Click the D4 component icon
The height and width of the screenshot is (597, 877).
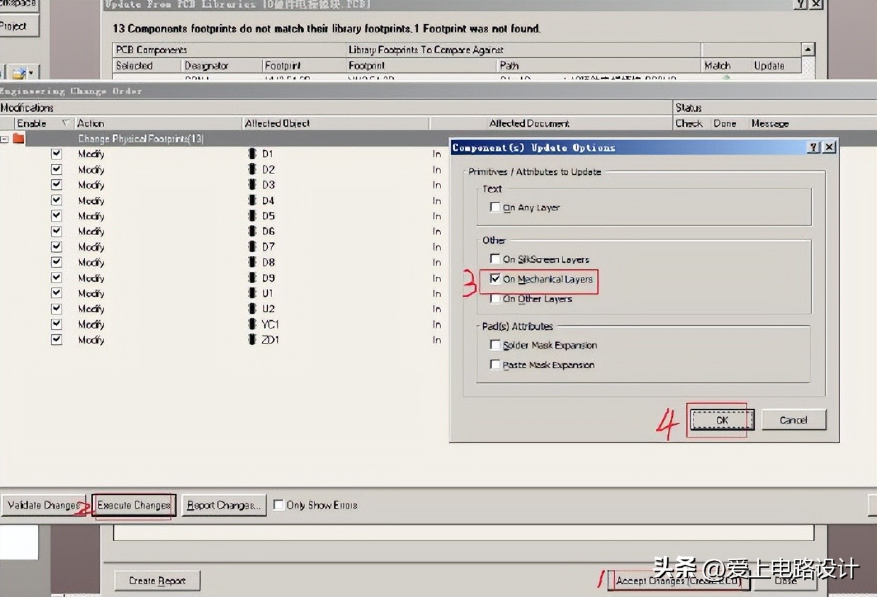click(x=252, y=201)
